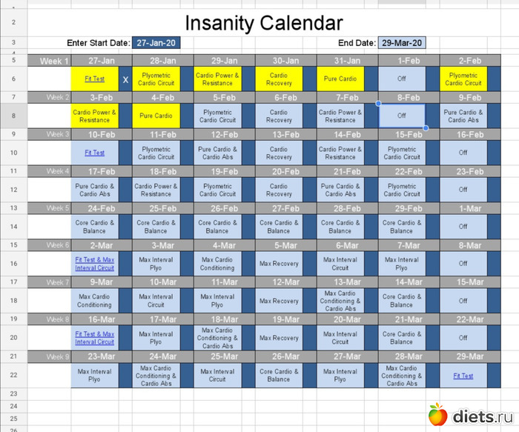
Task: Click the diets.ru watermark text
Action: tap(482, 416)
